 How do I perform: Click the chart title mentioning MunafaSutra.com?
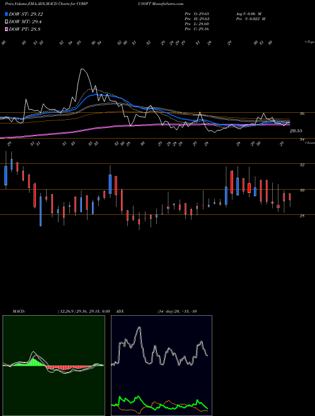94,4
